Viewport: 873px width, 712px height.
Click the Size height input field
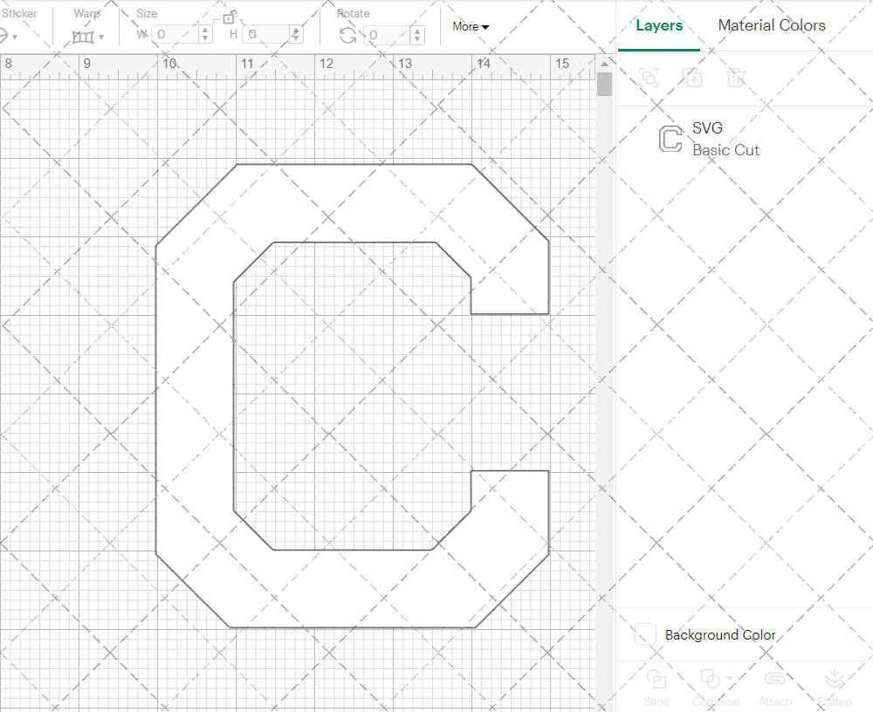click(267, 35)
